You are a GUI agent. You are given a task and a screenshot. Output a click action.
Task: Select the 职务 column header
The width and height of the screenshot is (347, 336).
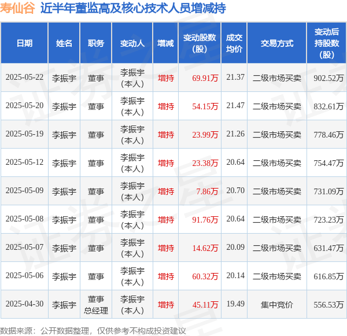[96, 43]
